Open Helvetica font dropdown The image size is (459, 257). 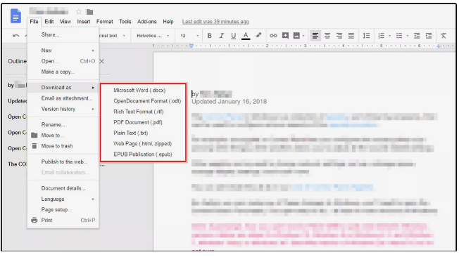coord(153,36)
